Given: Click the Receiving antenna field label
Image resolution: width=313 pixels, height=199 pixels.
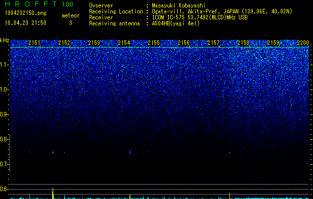Looking at the screenshot, I should 114,23.
